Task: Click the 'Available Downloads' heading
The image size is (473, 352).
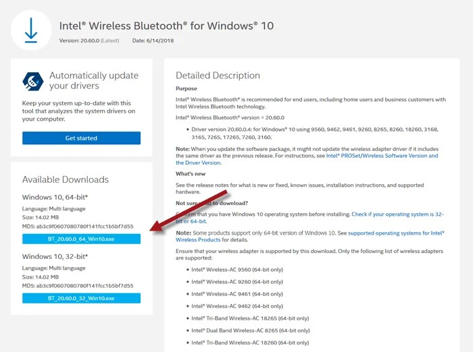Action: pos(65,179)
